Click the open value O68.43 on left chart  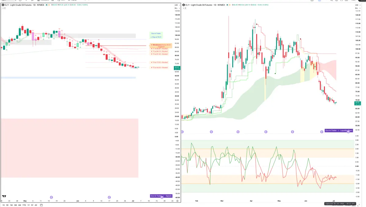[55, 5]
